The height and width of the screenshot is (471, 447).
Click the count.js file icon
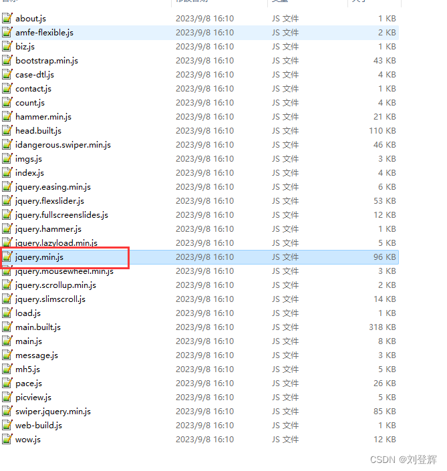pos(7,103)
